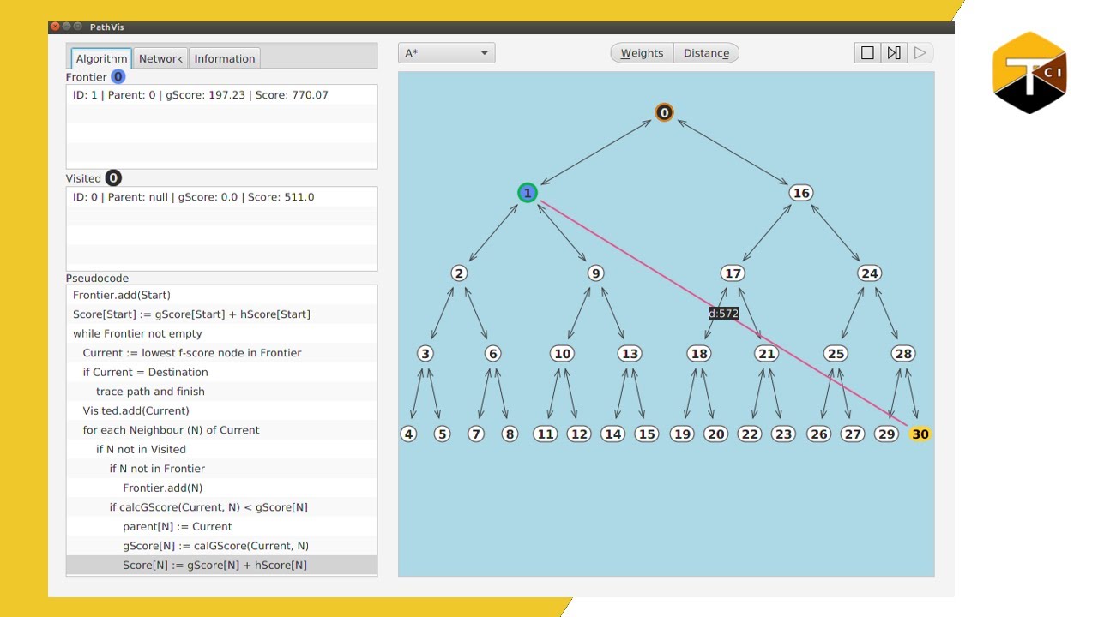Click pseudocode line Frontier.add(Start)
The width and height of the screenshot is (1098, 617).
tap(221, 295)
